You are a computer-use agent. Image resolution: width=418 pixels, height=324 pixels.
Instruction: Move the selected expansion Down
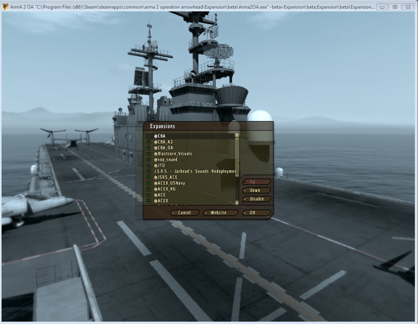pos(257,190)
